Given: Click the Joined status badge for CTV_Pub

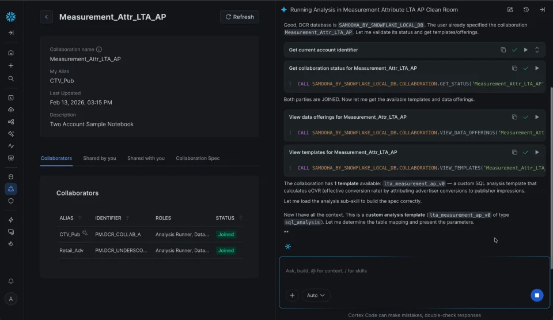Looking at the screenshot, I should [226, 235].
